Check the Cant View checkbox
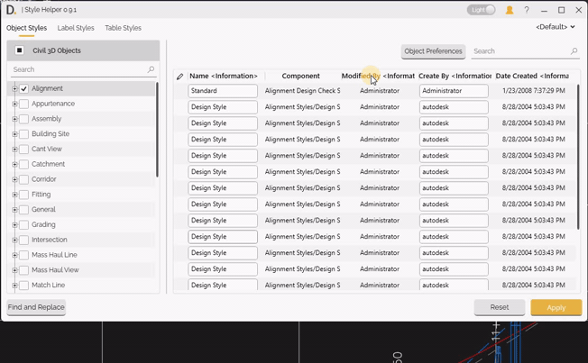 pyautogui.click(x=24, y=150)
